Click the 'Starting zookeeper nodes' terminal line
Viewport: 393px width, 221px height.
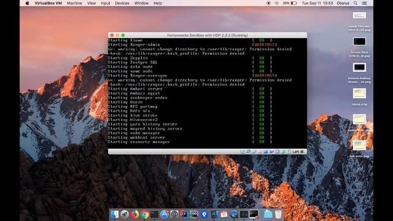[x=138, y=98]
